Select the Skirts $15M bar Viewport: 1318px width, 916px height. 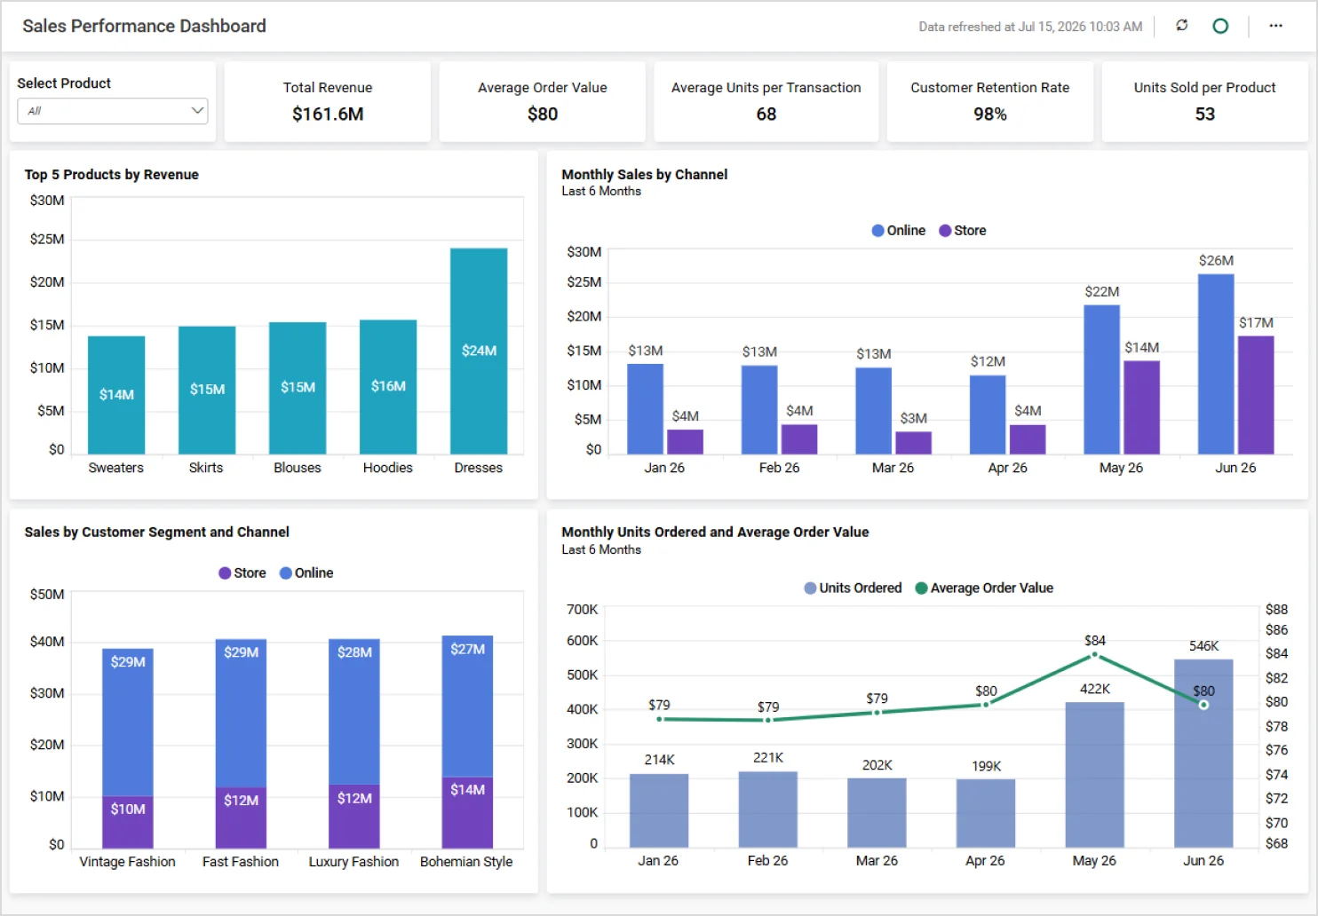tap(207, 391)
